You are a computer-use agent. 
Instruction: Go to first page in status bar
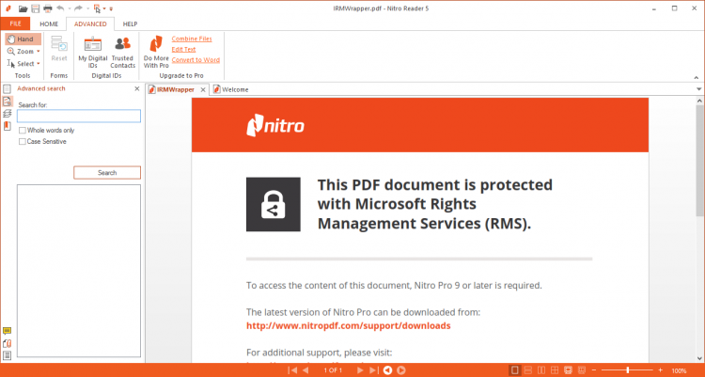(292, 370)
